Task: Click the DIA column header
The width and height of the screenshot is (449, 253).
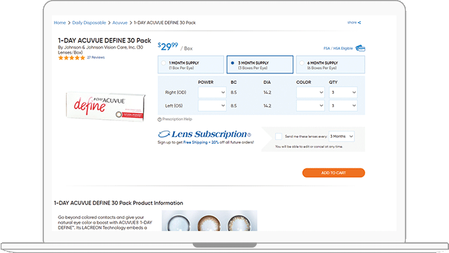Action: [267, 83]
